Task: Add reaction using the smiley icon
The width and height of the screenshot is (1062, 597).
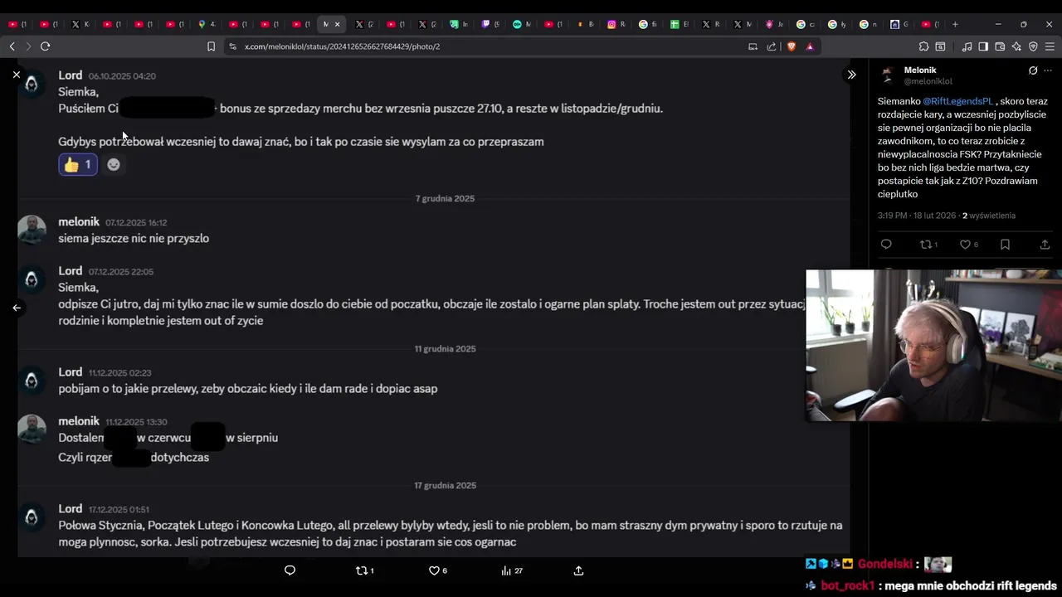Action: (114, 164)
